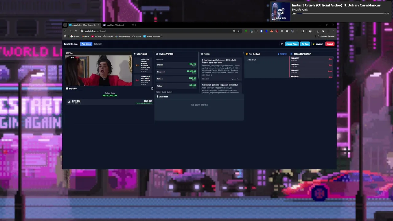Viewport: 393px width, 221px height.
Task: Click Toplam Varlık $133,005.00 value
Action: pyautogui.click(x=110, y=95)
